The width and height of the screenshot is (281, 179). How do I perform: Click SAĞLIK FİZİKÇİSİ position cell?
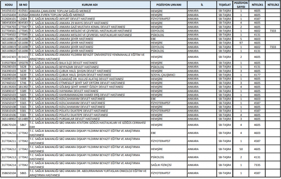[169, 165]
